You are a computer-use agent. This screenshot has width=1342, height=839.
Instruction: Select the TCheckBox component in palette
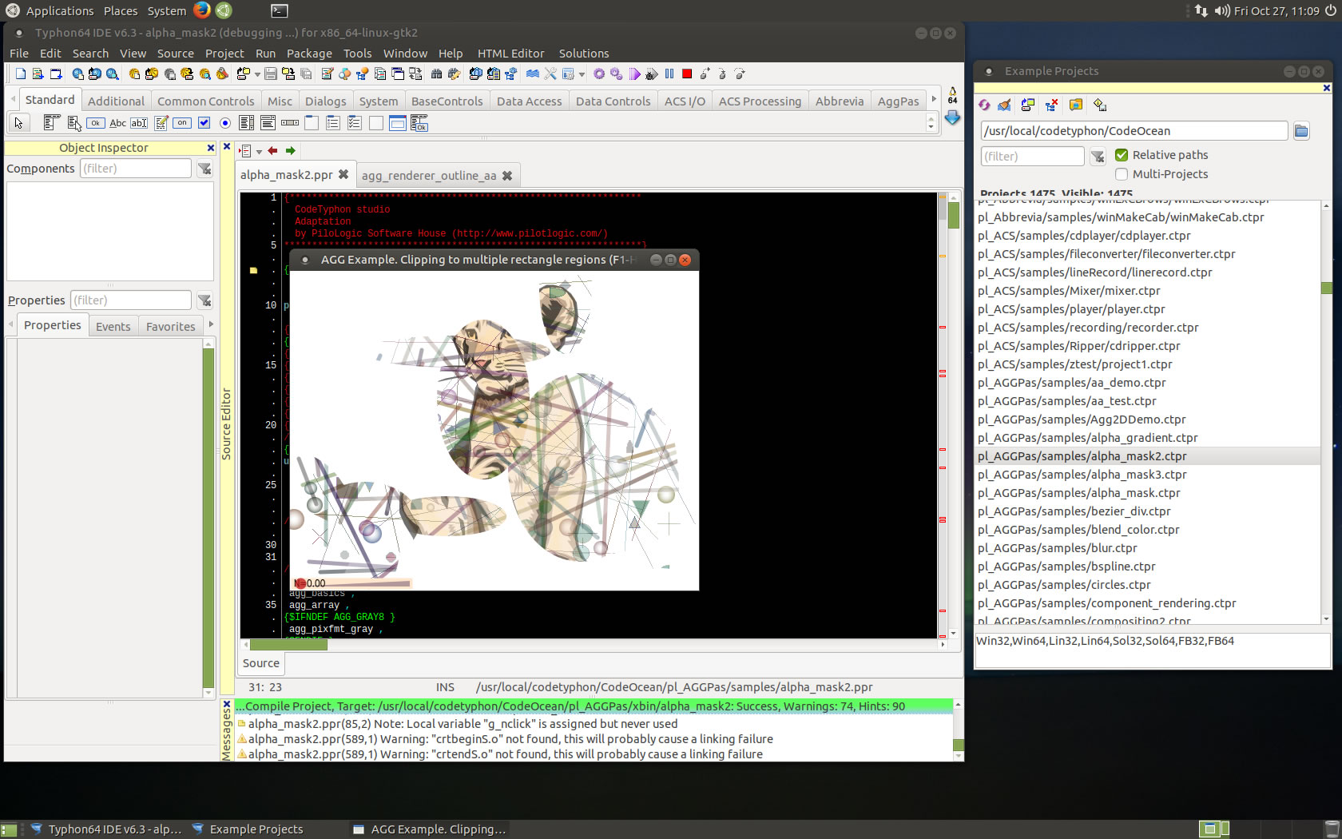pyautogui.click(x=204, y=123)
